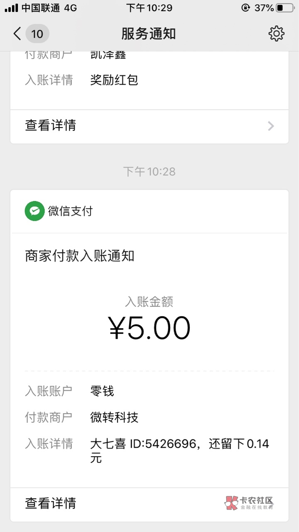Tap the green WeChat Pay logo
299x532 pixels.
(x=34, y=211)
